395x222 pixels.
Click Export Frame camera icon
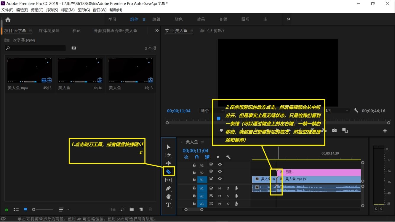pos(334,131)
